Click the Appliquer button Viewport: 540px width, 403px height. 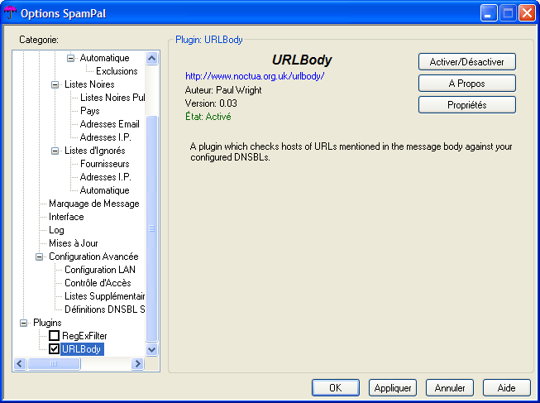(393, 388)
